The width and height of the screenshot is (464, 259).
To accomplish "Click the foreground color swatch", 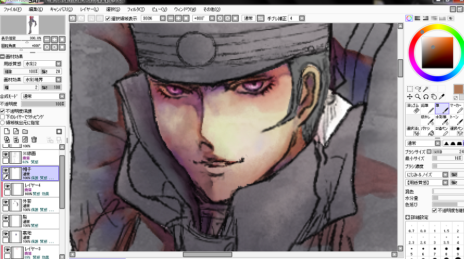I will point(458,89).
